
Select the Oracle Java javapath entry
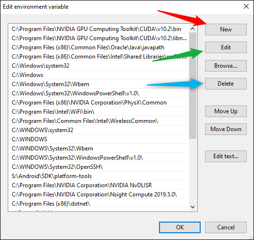pyautogui.click(x=99, y=47)
